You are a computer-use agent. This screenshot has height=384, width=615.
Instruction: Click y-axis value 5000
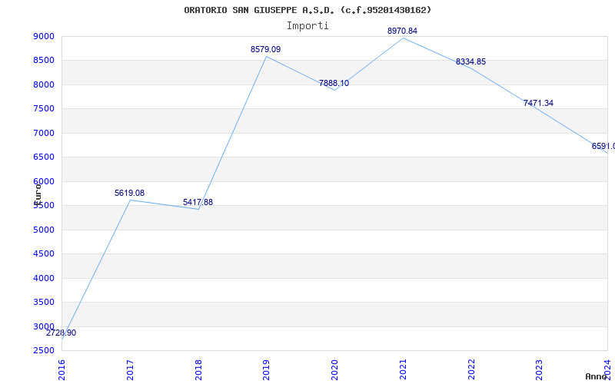[44, 230]
